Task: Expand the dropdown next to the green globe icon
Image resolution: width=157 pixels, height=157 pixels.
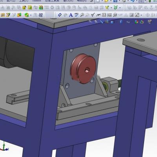Action: pyautogui.click(x=31, y=15)
